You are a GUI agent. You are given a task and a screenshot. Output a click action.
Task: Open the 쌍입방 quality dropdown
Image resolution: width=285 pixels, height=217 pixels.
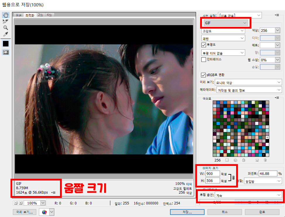[x=263, y=181]
